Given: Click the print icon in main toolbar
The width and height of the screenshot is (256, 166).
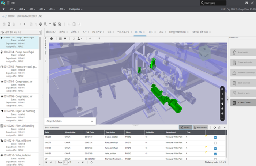Looking at the screenshot, I should click(41, 24).
